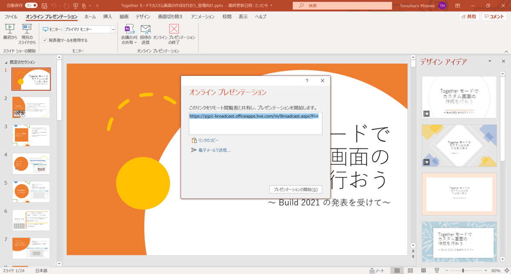Collapse the 既定のセクション section
This screenshot has width=511, height=274.
6,62
